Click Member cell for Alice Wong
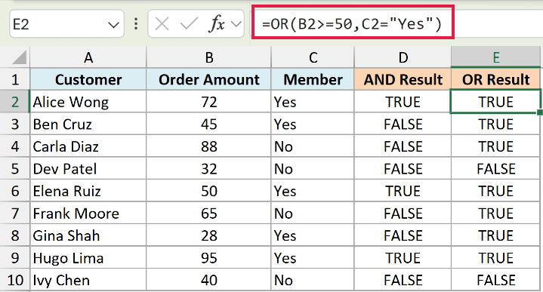Viewport: 543px width, 292px height. point(313,102)
